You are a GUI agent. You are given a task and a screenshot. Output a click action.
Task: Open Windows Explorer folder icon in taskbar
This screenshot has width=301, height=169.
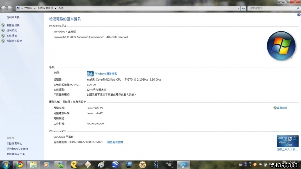33,165
